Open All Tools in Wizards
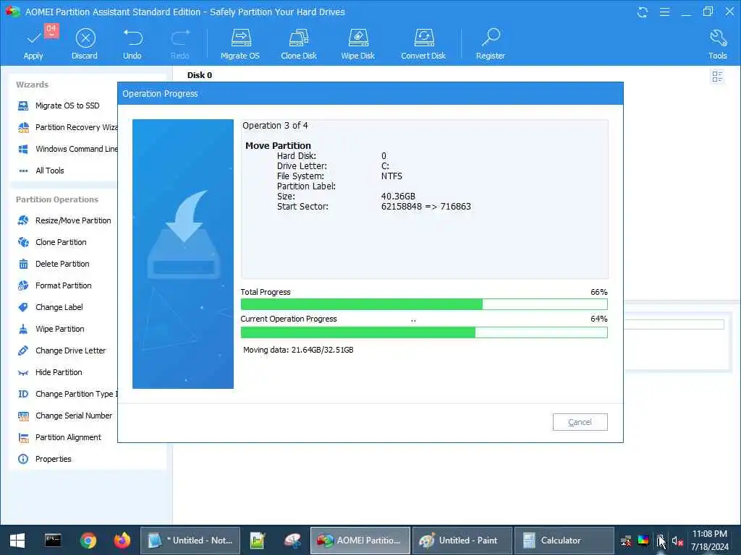 pyautogui.click(x=41, y=171)
